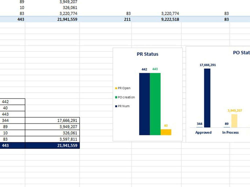Select the yellow 3,949,207 data label in PO chart
250x187 pixels.
[x=235, y=110]
